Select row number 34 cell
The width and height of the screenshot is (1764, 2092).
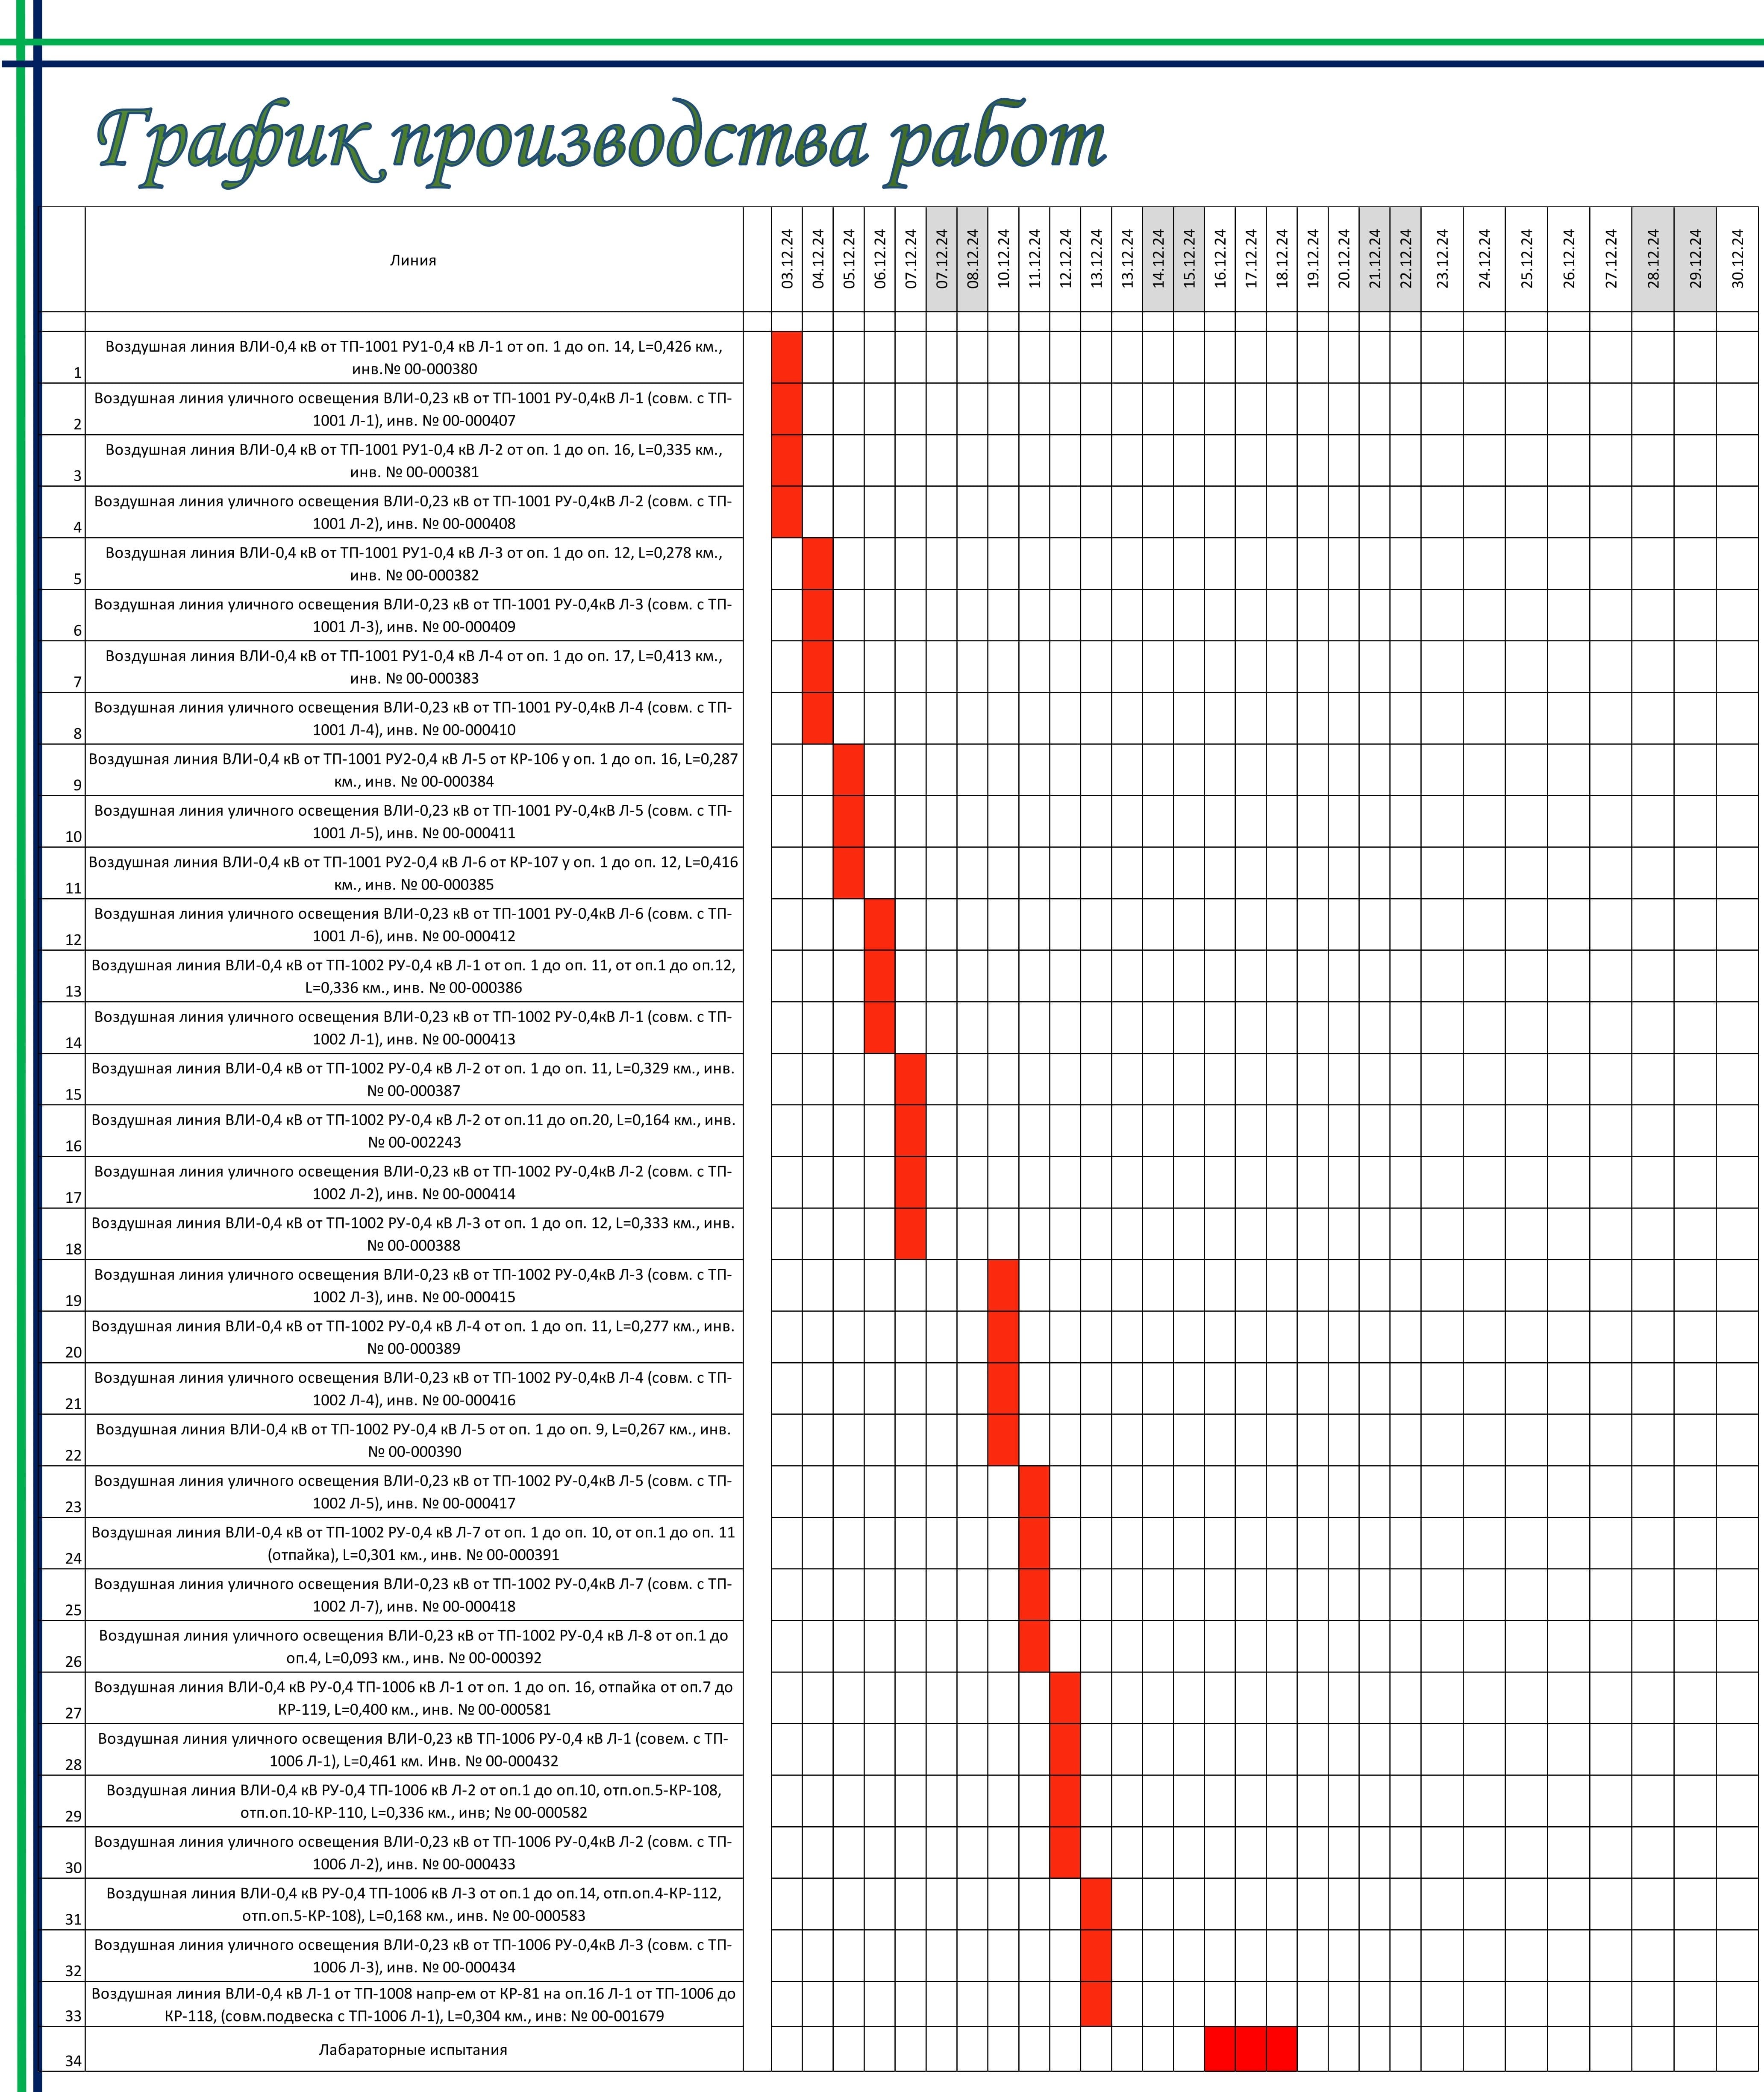click(x=63, y=2049)
